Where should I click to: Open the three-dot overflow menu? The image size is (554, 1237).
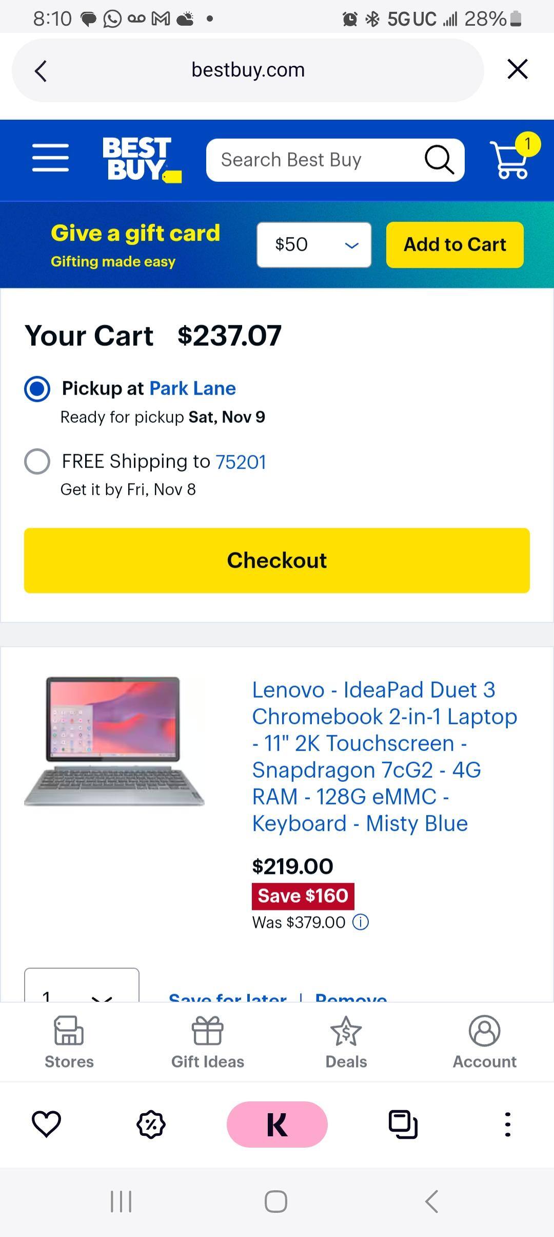(x=507, y=1124)
